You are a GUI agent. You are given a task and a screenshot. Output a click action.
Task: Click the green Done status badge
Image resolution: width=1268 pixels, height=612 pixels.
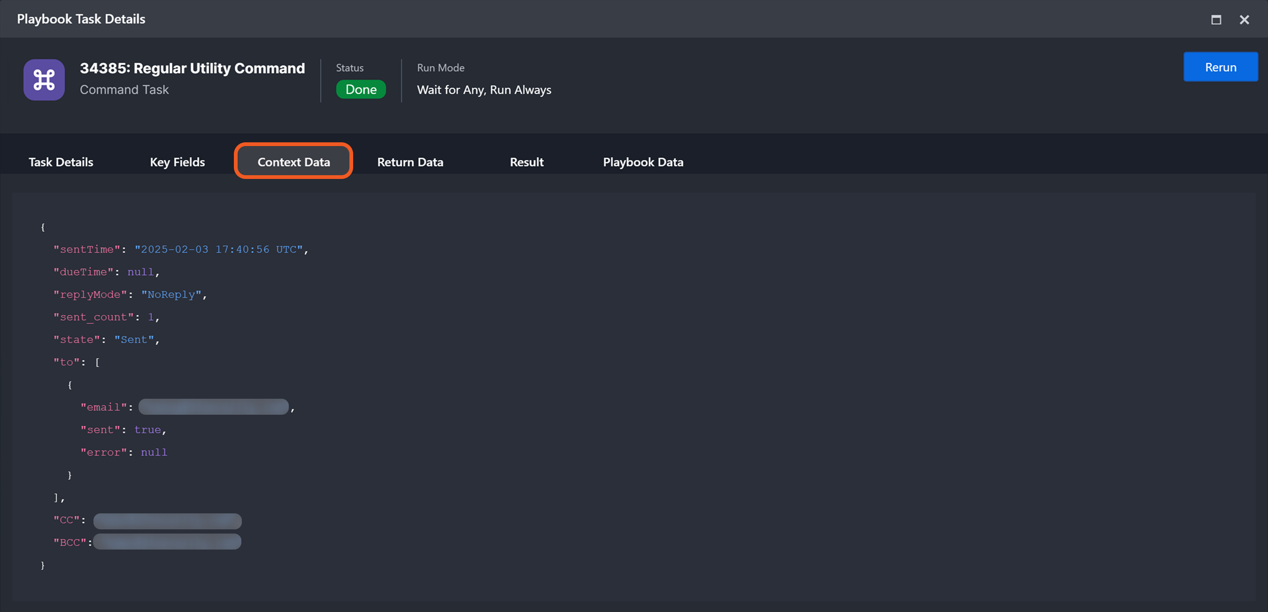[361, 90]
